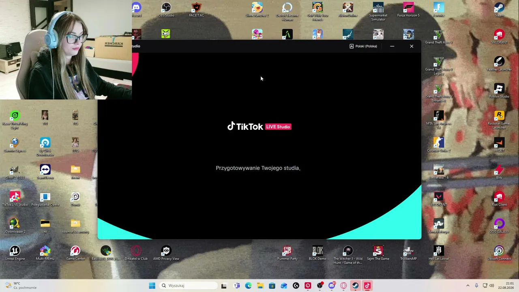
Task: Select the JDownloader 2 desktop shortcut
Action: [x=15, y=226]
